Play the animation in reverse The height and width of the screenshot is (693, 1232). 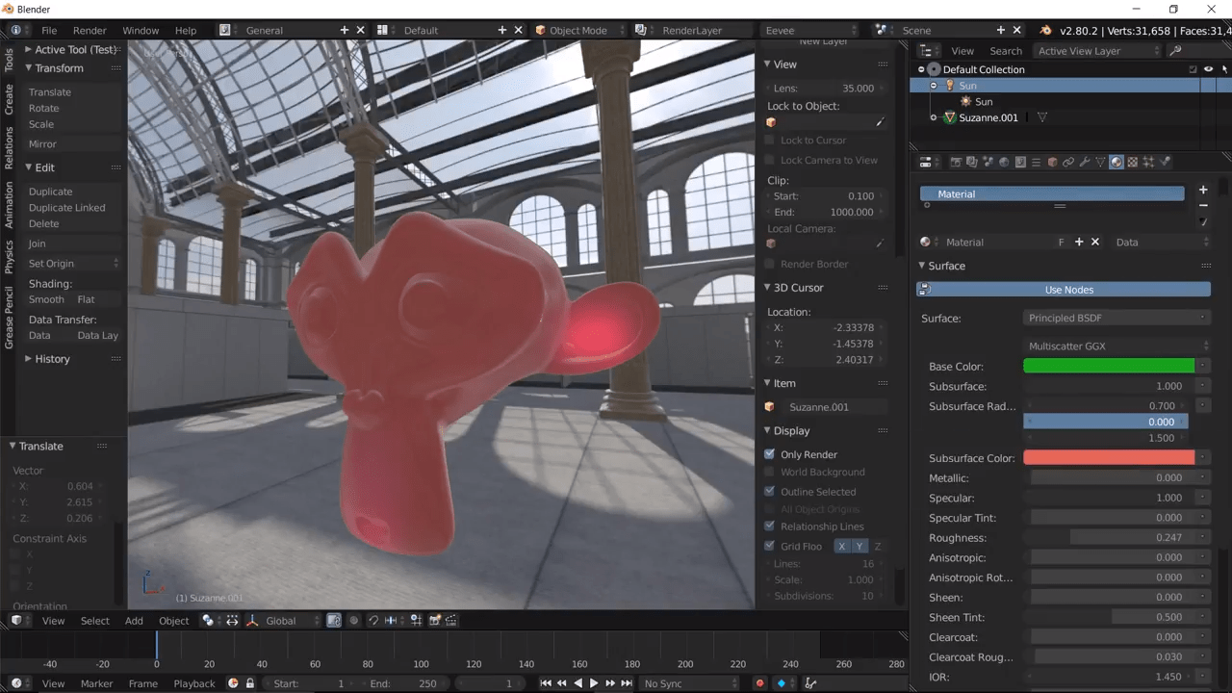pyautogui.click(x=577, y=683)
